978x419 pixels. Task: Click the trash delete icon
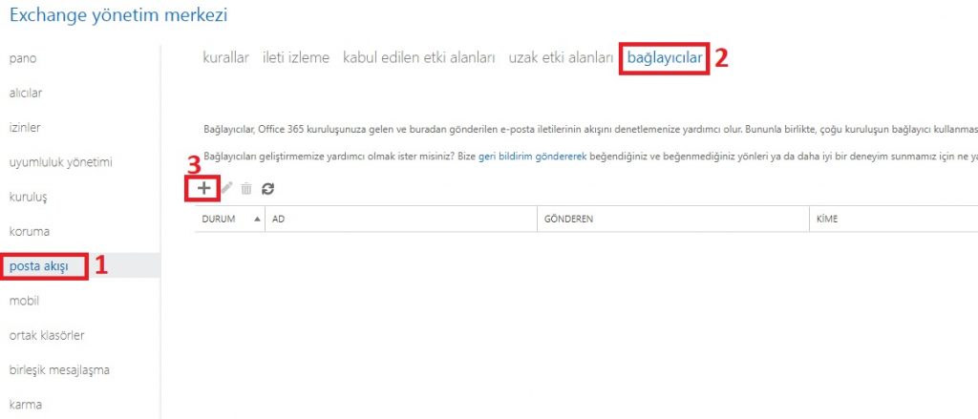click(246, 188)
